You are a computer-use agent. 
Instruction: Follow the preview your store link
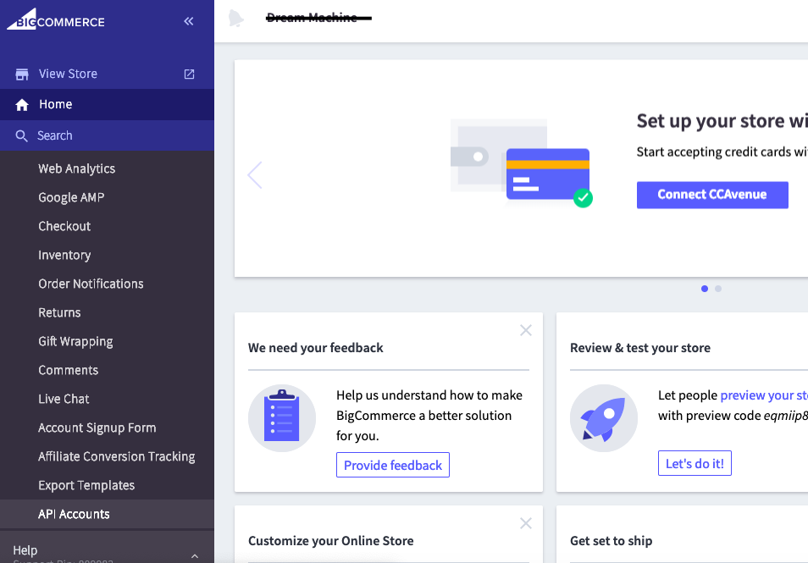(764, 395)
